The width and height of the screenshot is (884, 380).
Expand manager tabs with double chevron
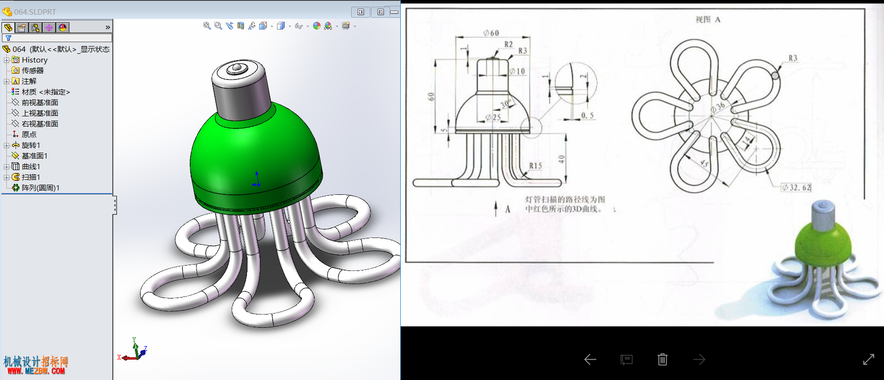(x=108, y=28)
